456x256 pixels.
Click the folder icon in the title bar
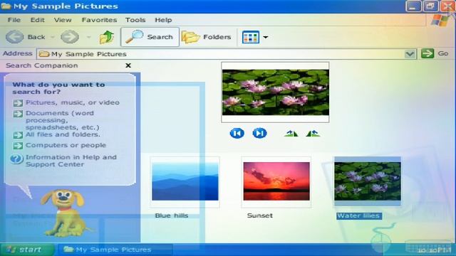click(x=6, y=6)
